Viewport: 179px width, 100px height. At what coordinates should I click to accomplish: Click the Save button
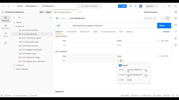148,18
